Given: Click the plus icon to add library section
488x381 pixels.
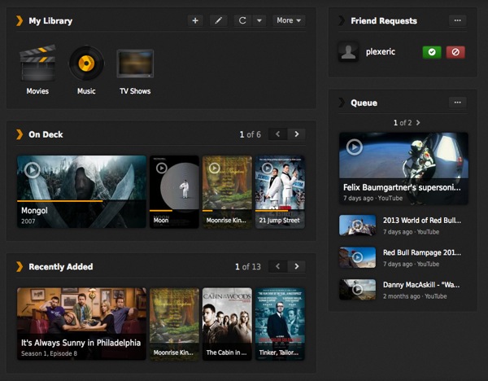Looking at the screenshot, I should click(194, 20).
